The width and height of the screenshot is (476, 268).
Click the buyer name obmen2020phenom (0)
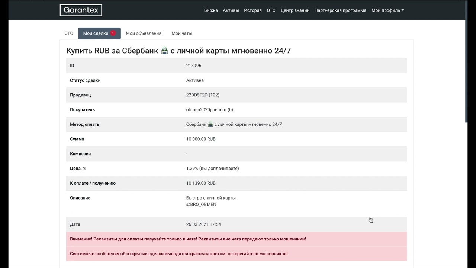click(x=210, y=109)
